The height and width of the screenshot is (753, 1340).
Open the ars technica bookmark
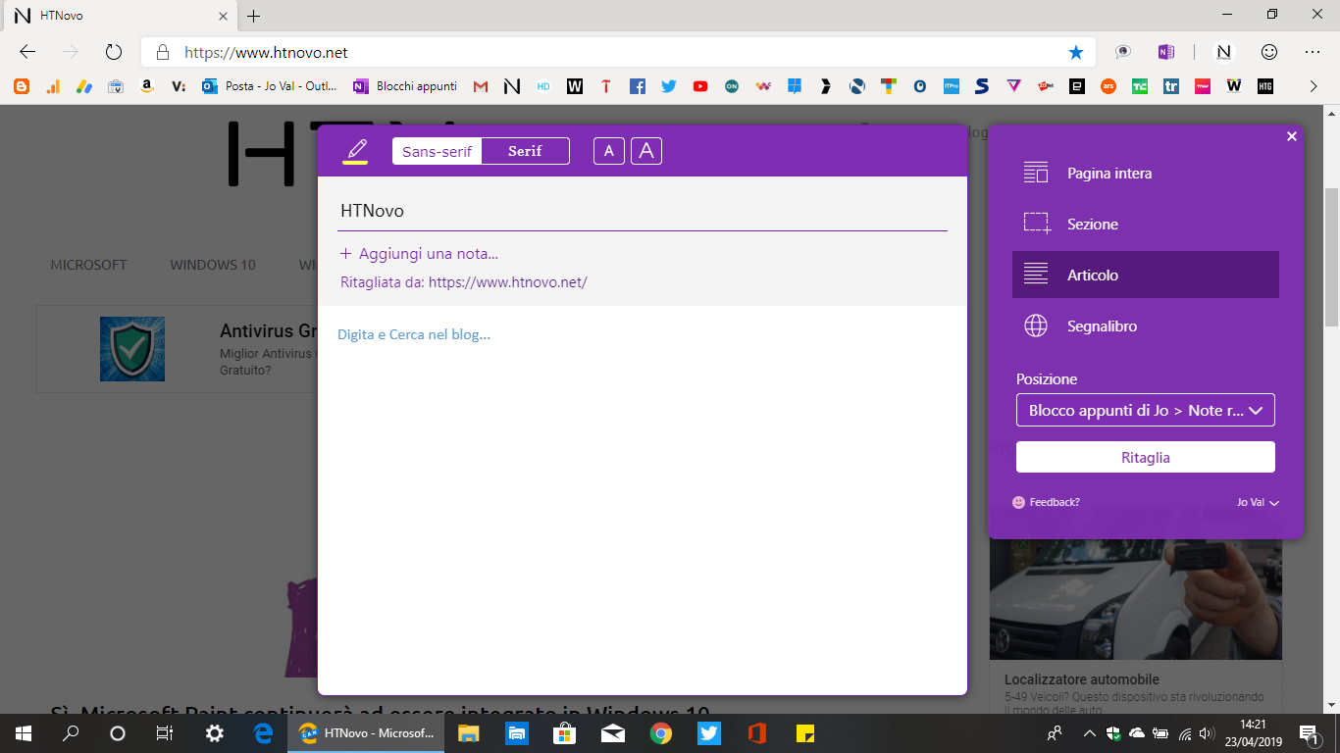point(1108,86)
